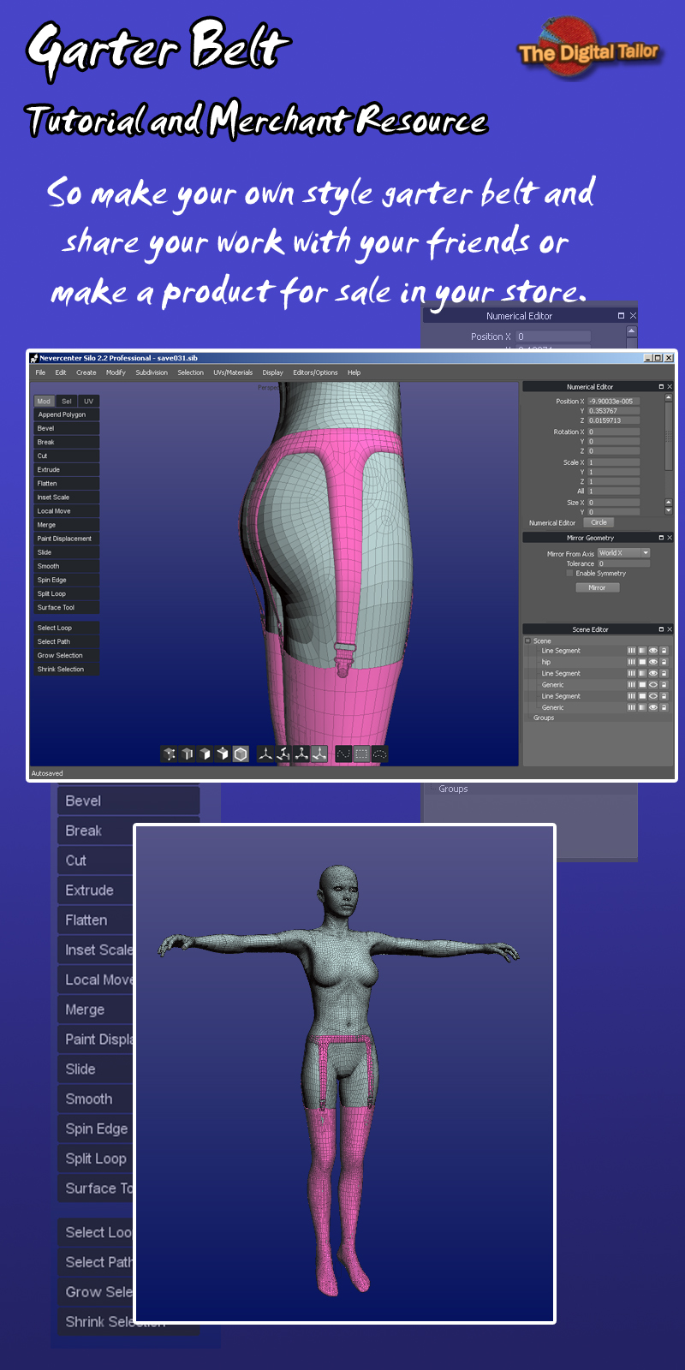Click the Position X value field in Silo window
The image size is (685, 1370).
(x=613, y=401)
